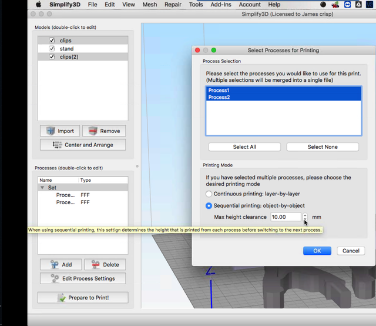Choose Continuous printing: layer-by-layer

(209, 194)
